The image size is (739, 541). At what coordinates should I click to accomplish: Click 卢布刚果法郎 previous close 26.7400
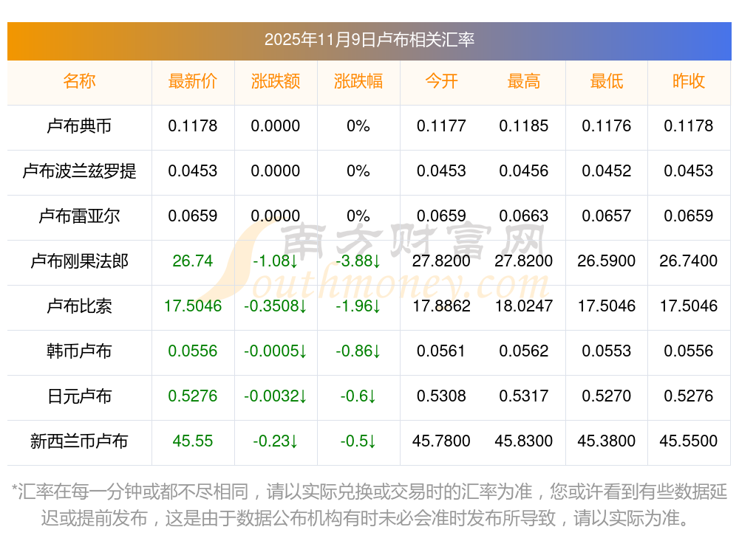click(x=689, y=261)
